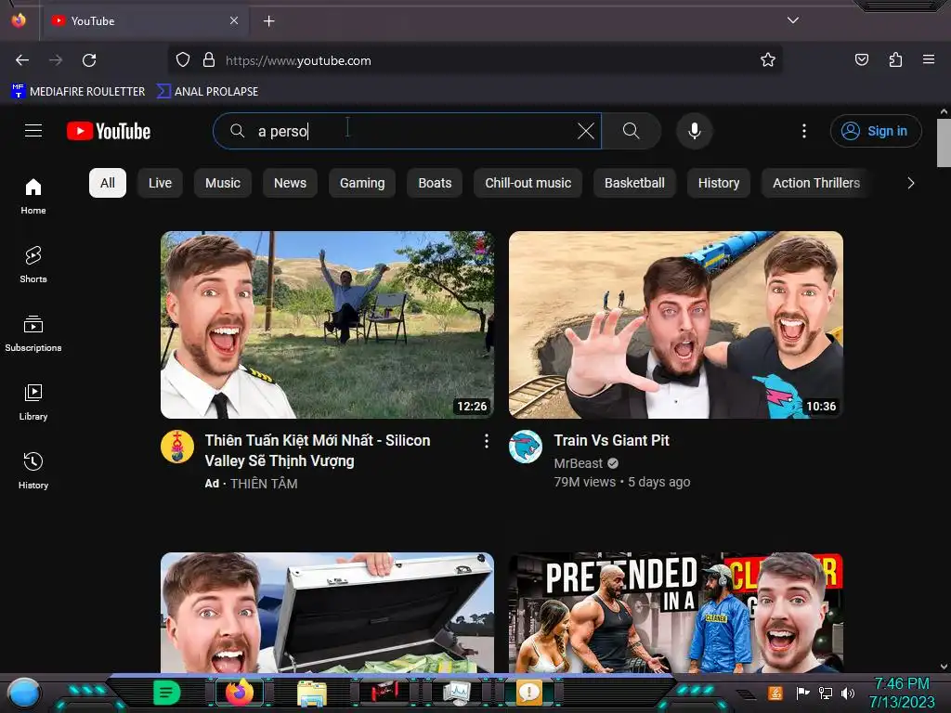Open the tracking protection shield icon
The width and height of the screenshot is (951, 713).
[x=183, y=60]
